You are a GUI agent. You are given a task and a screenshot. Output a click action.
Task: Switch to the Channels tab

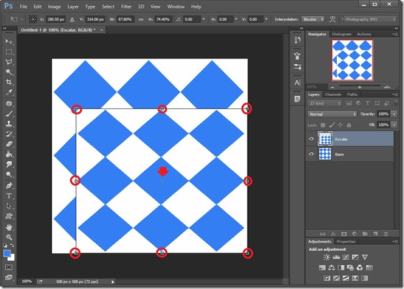point(333,95)
